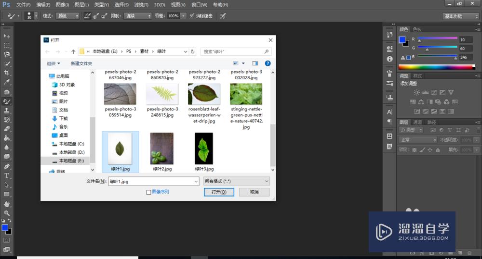Viewport: 482px width, 259px height.
Task: Open the 所有格式 file type dropdown
Action: [236, 181]
